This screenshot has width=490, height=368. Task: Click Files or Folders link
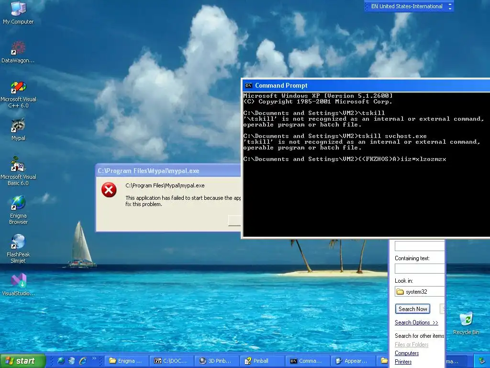411,345
